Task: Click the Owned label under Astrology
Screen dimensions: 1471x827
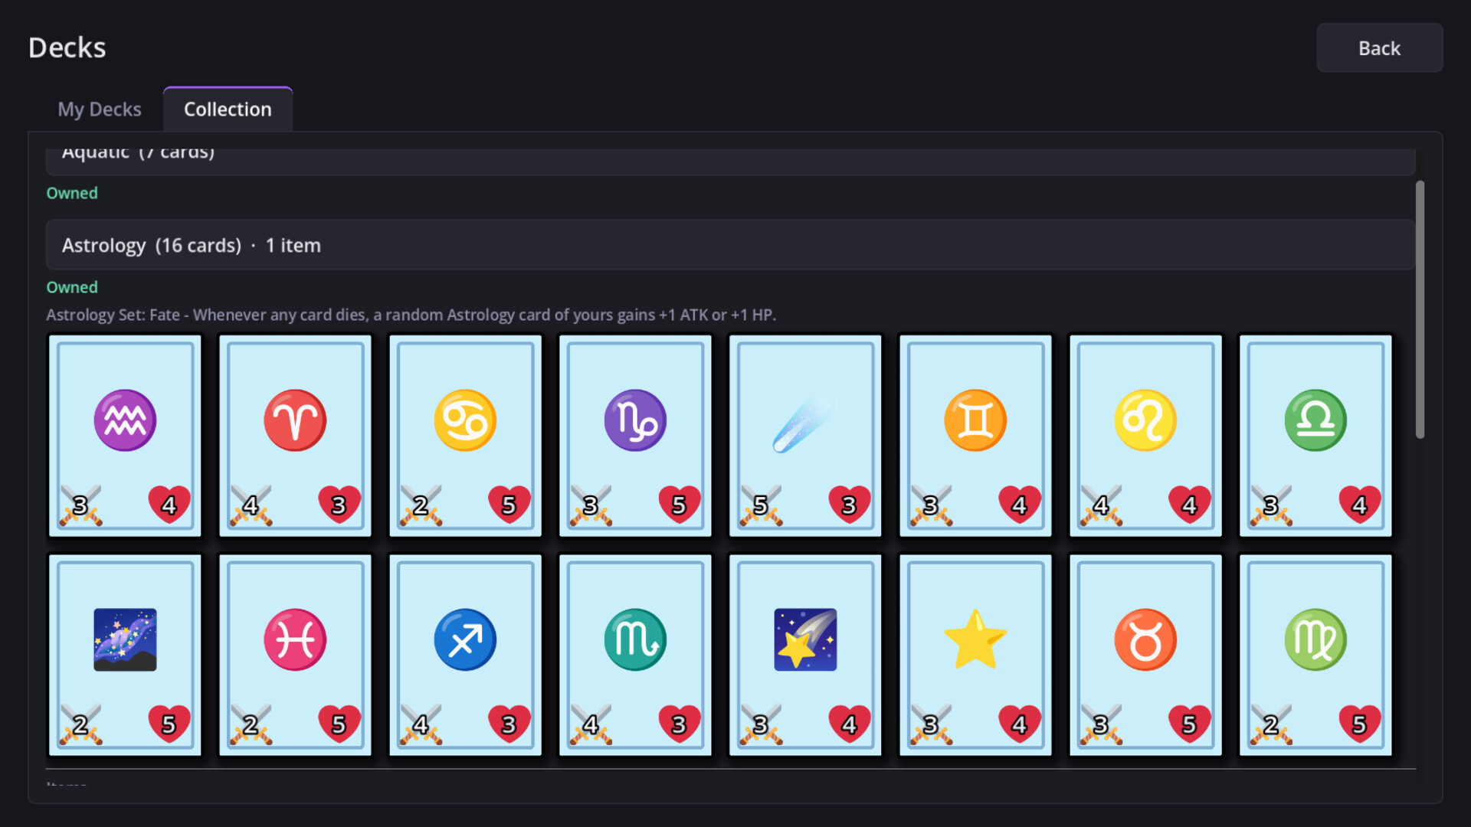Action: 72,287
